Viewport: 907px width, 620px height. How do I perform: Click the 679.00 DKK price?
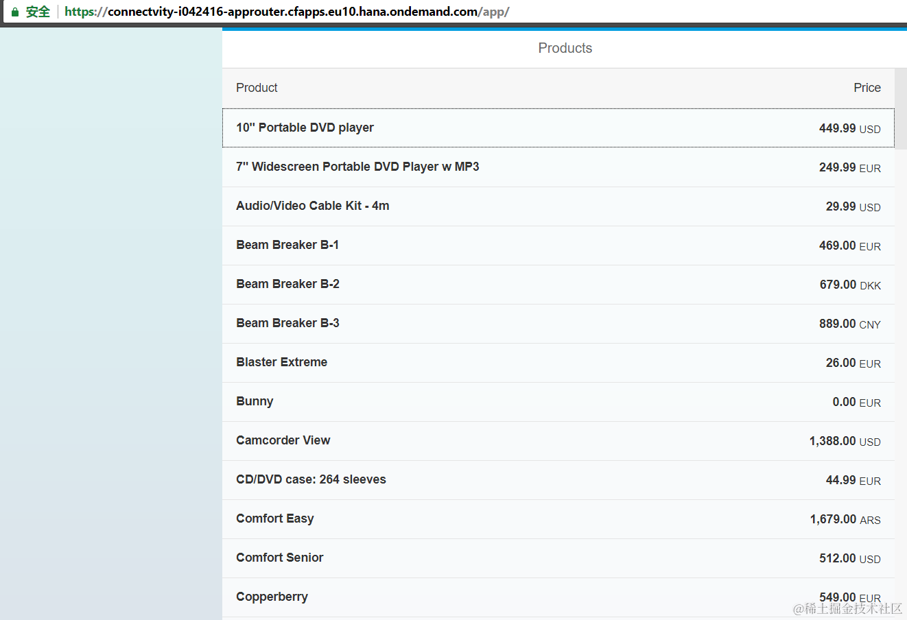[x=850, y=285]
